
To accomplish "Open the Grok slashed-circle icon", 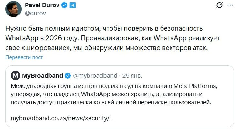I will click(220, 5).
